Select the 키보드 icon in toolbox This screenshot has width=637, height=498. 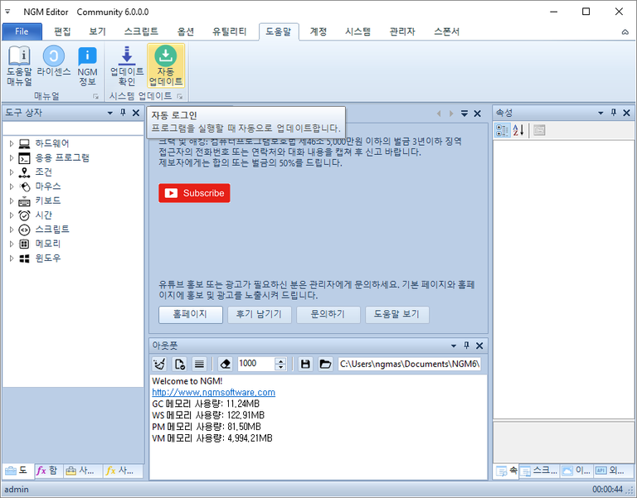pyautogui.click(x=24, y=201)
